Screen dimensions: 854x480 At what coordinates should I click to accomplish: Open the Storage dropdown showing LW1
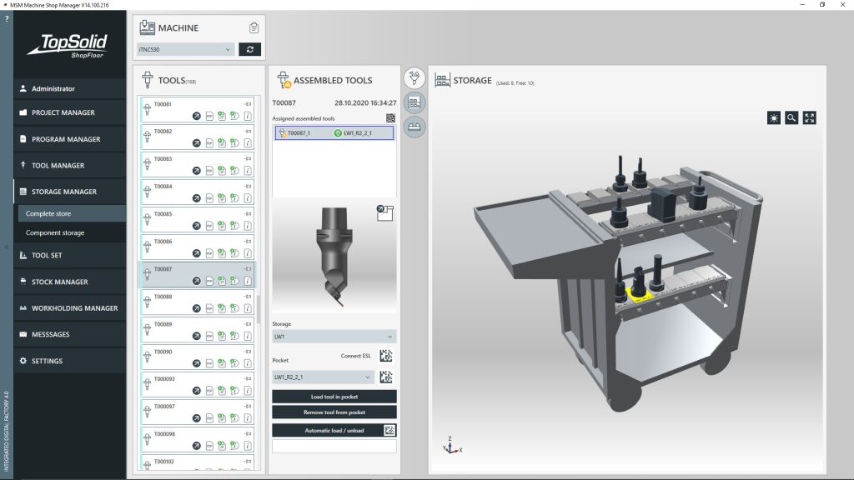pyautogui.click(x=333, y=335)
